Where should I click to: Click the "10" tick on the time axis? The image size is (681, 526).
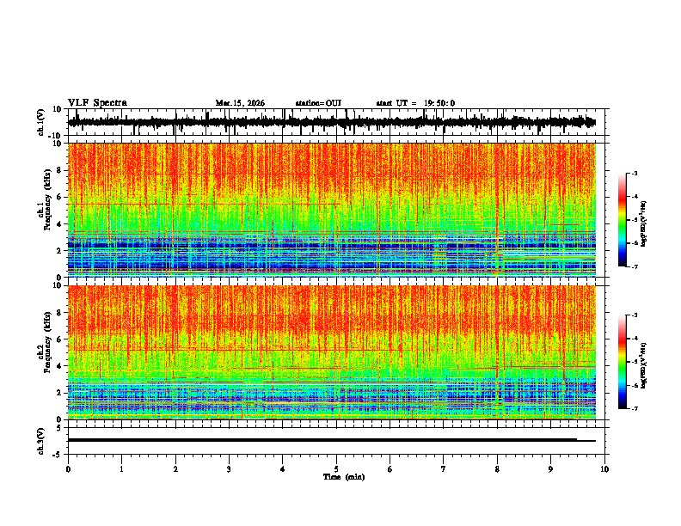[604, 469]
